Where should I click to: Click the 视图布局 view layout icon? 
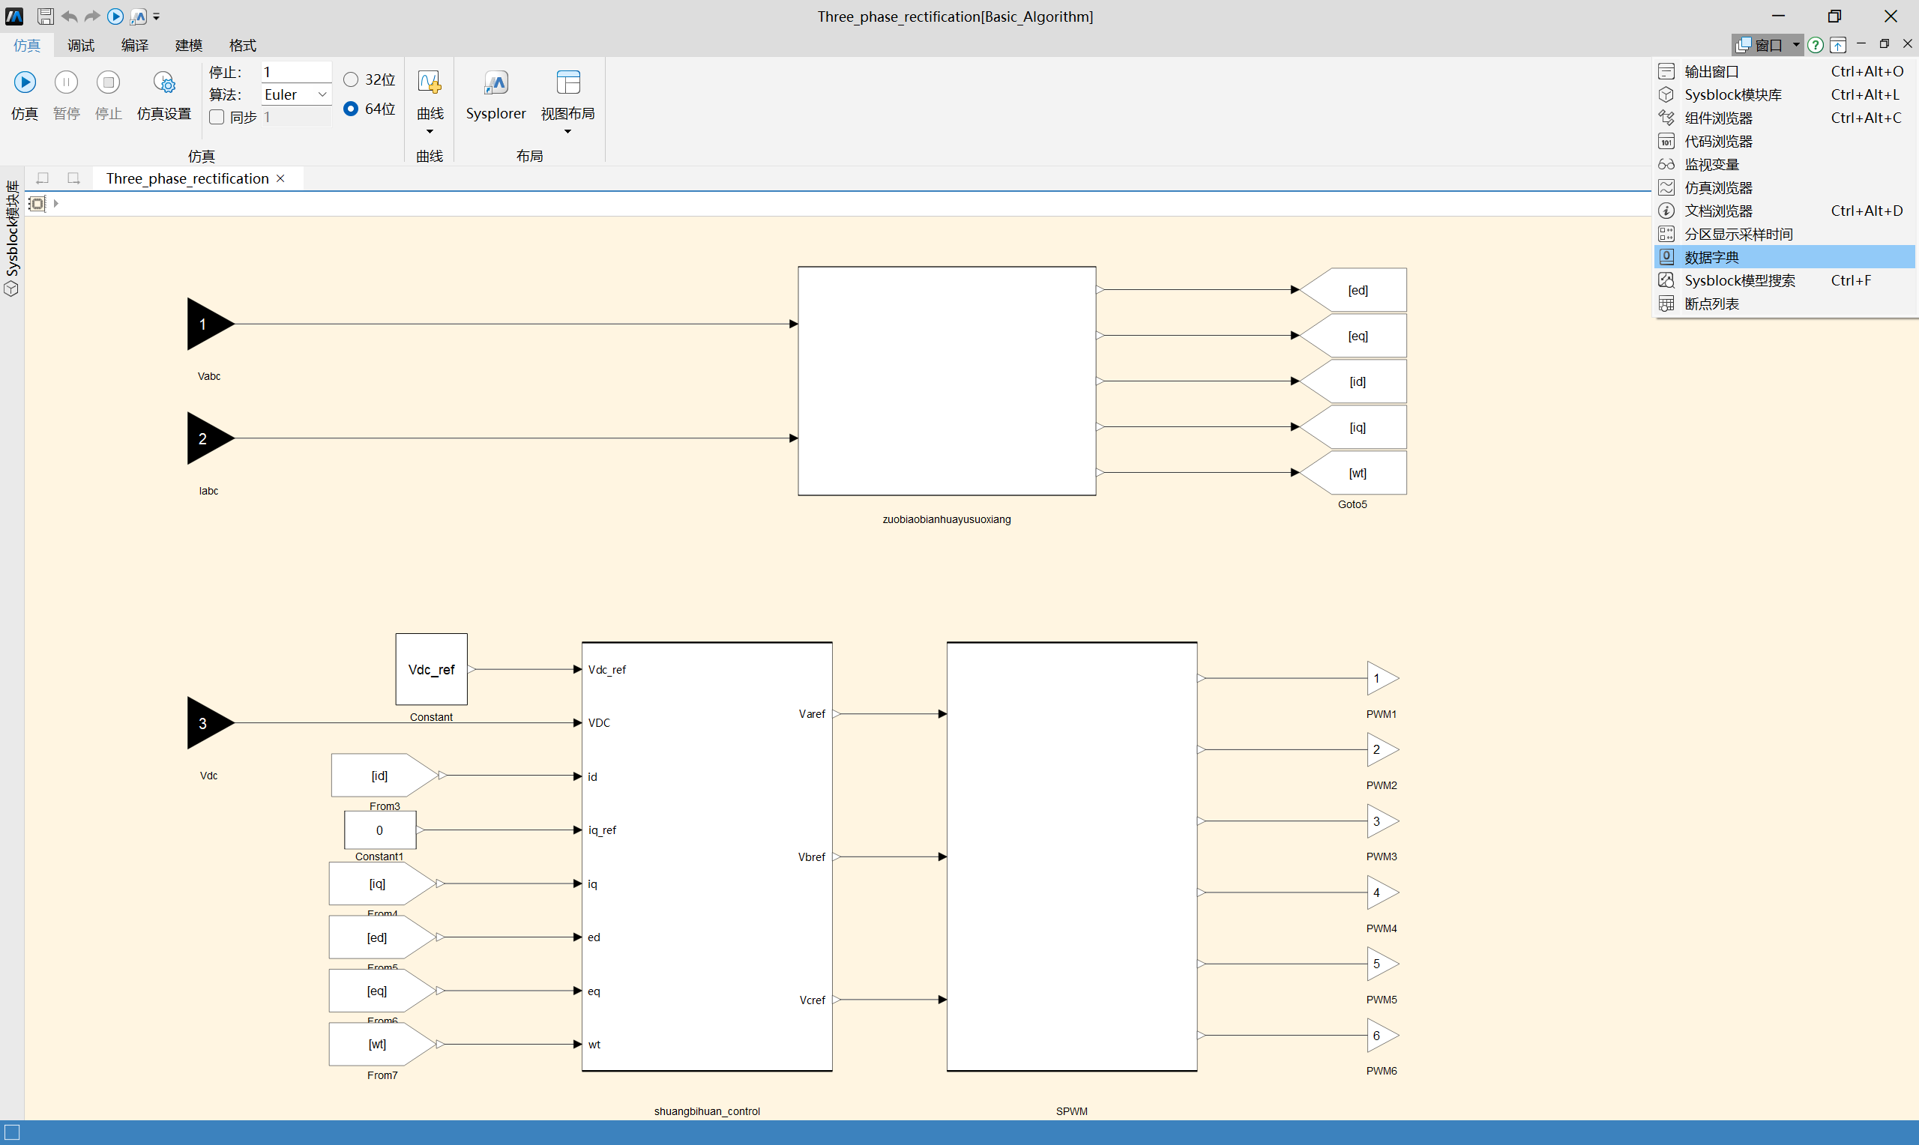(568, 82)
